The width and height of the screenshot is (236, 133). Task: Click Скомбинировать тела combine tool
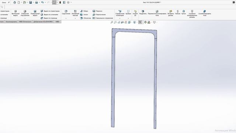click(x=205, y=13)
